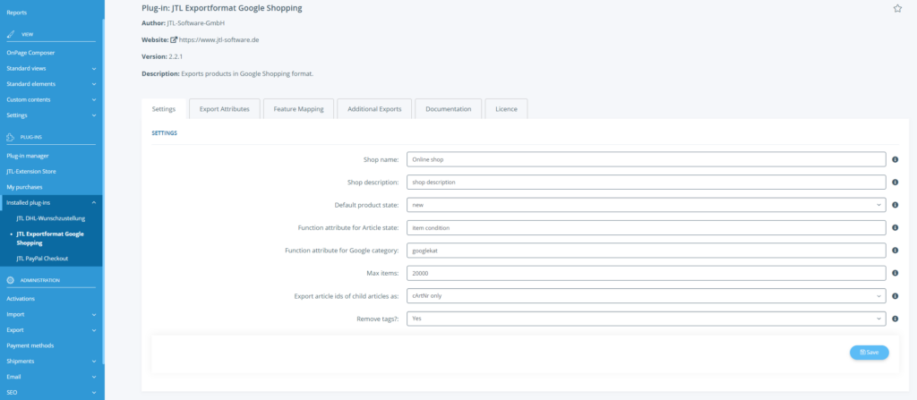
Task: Show info for Remove tags setting
Action: [895, 319]
